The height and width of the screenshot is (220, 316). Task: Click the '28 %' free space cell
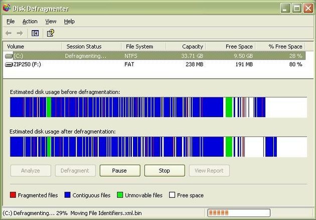[295, 56]
